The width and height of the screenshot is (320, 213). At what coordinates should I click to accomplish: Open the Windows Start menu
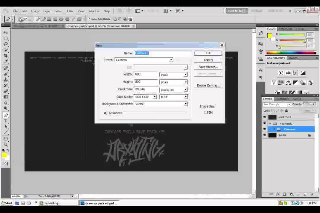point(7,203)
